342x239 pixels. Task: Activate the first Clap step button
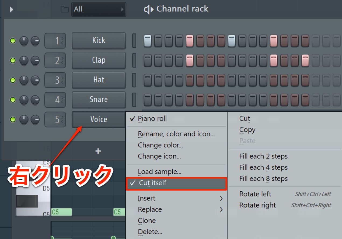(x=148, y=61)
